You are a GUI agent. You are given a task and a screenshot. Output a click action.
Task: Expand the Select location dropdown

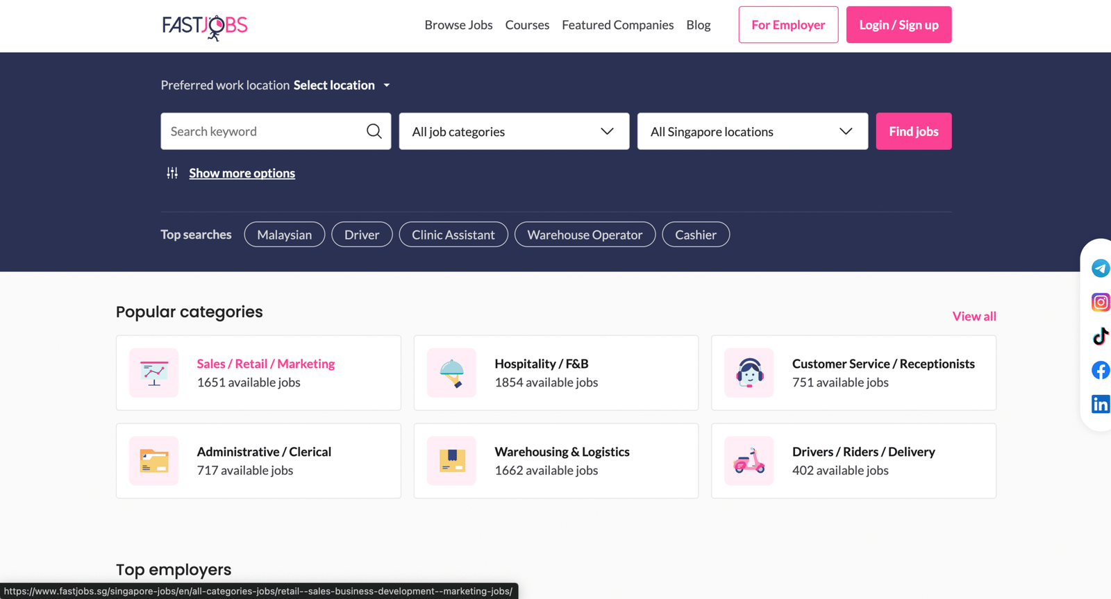coord(342,85)
